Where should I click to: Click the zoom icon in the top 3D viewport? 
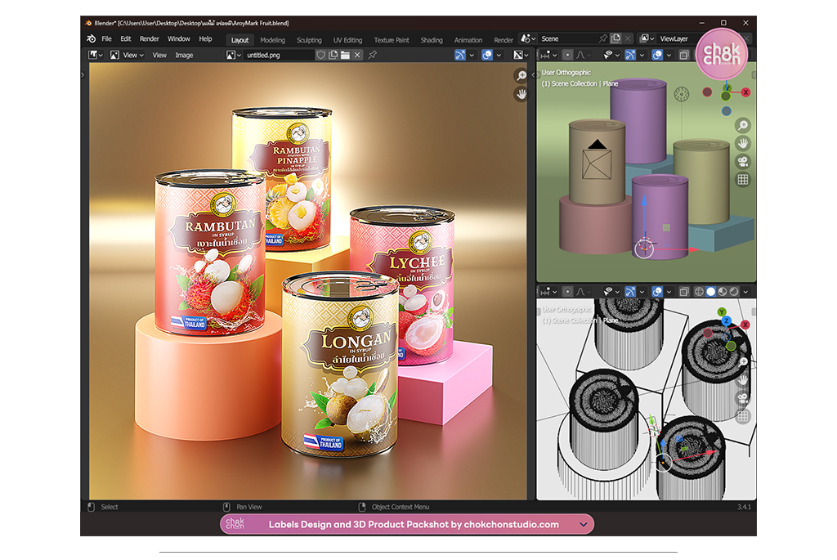(x=742, y=125)
